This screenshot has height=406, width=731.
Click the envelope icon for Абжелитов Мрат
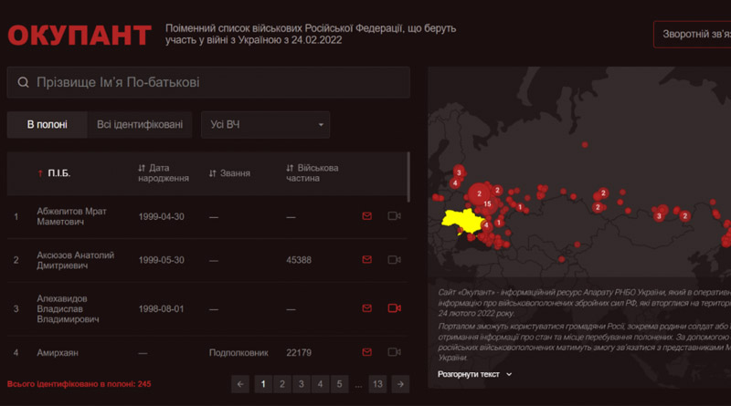(x=367, y=216)
